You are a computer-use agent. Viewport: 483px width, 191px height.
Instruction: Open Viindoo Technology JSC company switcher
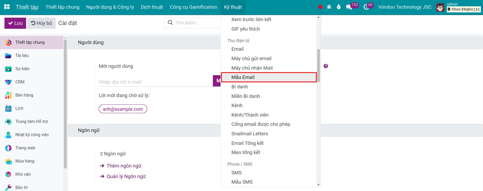click(405, 7)
